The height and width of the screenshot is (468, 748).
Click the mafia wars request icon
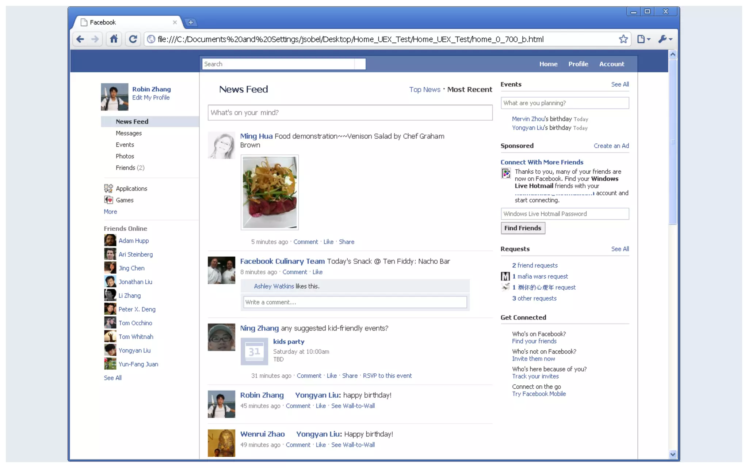505,276
